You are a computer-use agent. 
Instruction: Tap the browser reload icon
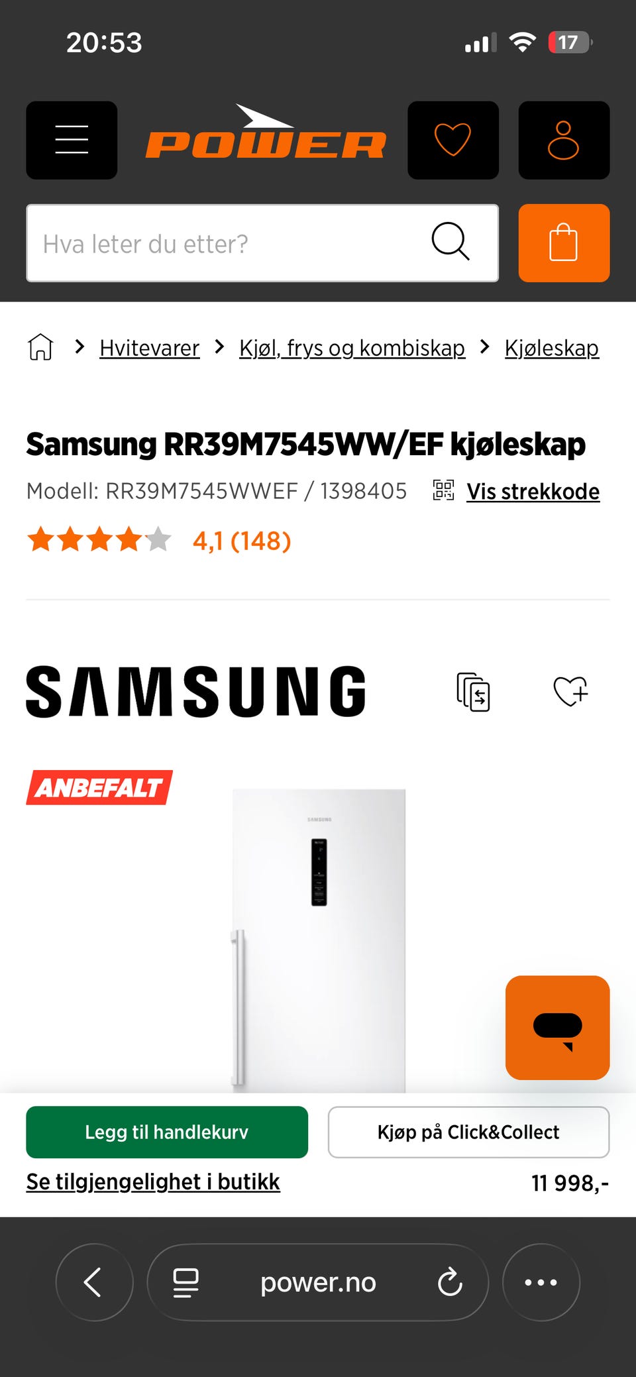[x=450, y=1282]
